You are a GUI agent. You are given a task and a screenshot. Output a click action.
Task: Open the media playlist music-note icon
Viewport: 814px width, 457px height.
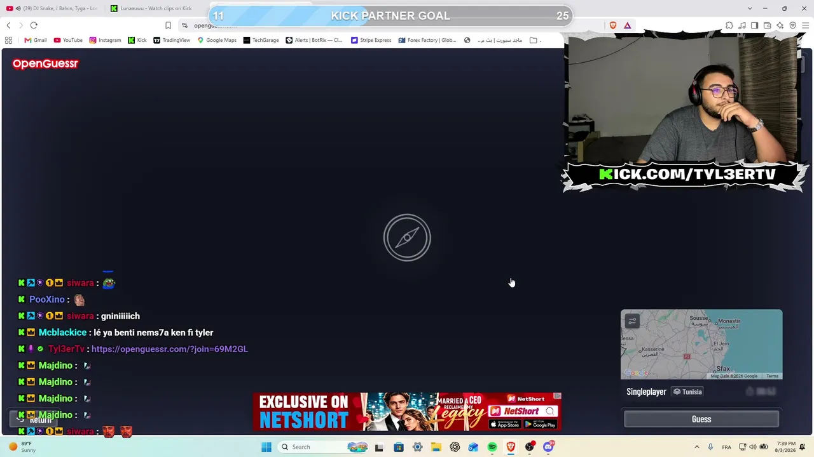[x=742, y=25]
